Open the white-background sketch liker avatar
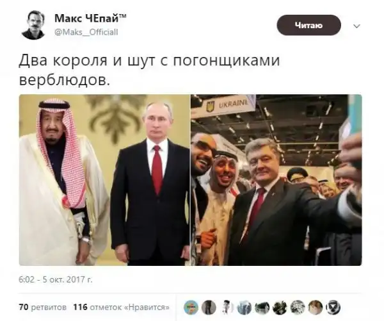This screenshot has width=384, height=321. click(x=227, y=308)
